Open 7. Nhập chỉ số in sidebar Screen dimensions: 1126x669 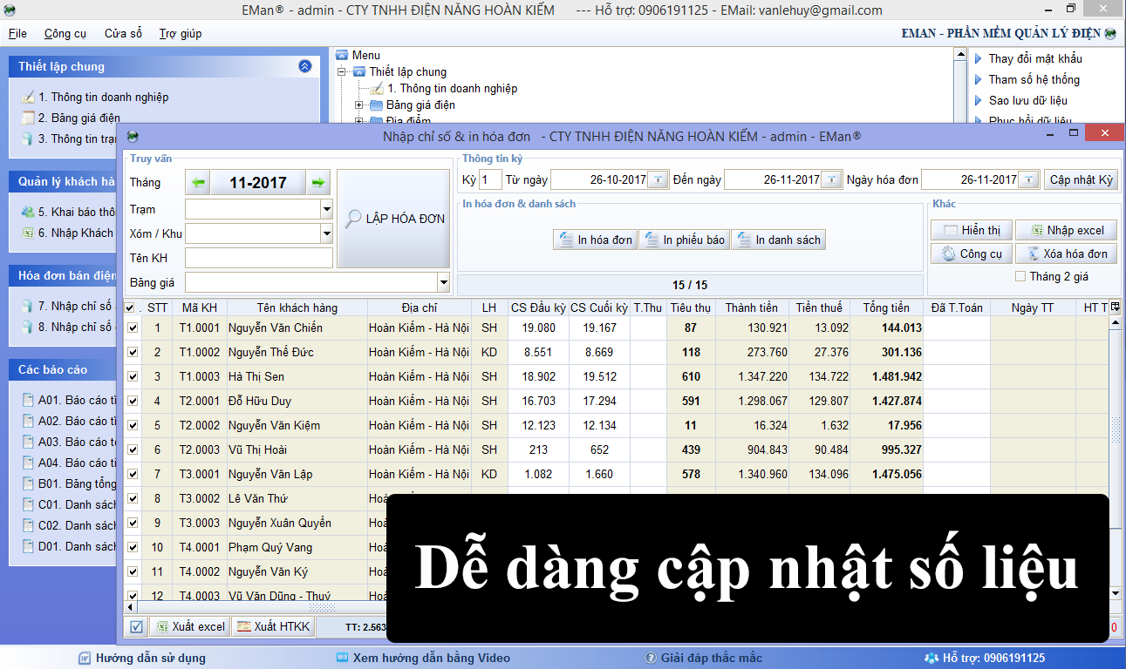67,306
